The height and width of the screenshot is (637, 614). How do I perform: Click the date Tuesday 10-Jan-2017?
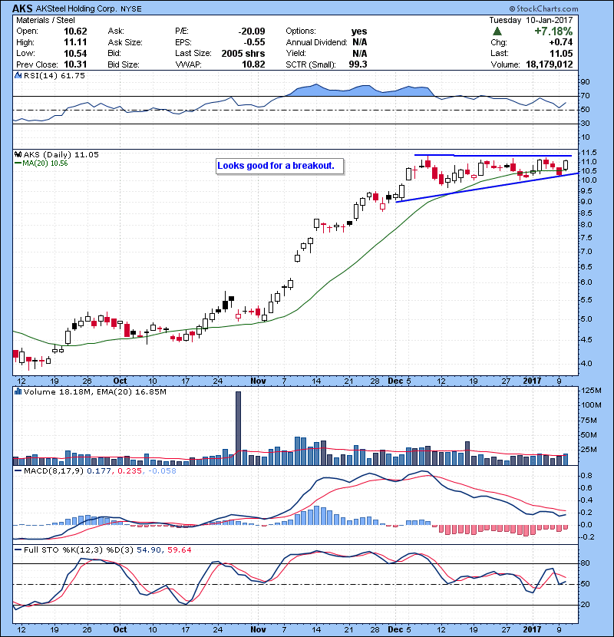click(530, 20)
